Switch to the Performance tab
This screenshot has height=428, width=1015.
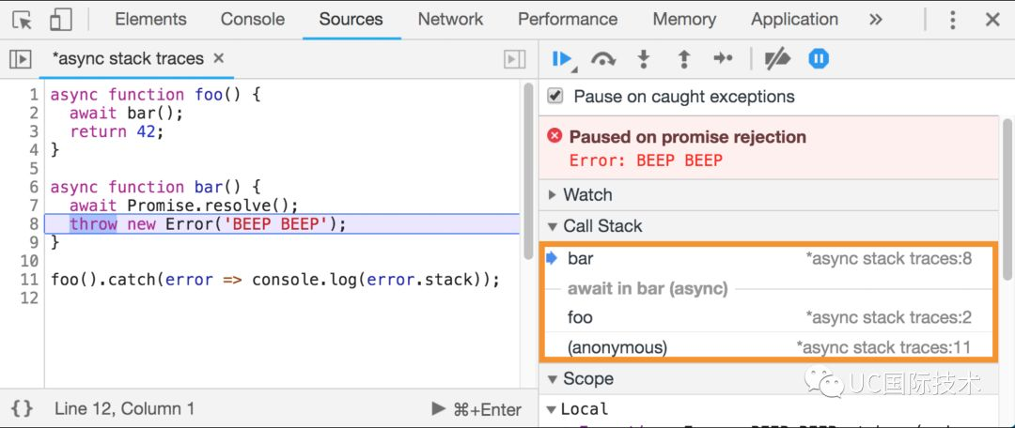[568, 20]
